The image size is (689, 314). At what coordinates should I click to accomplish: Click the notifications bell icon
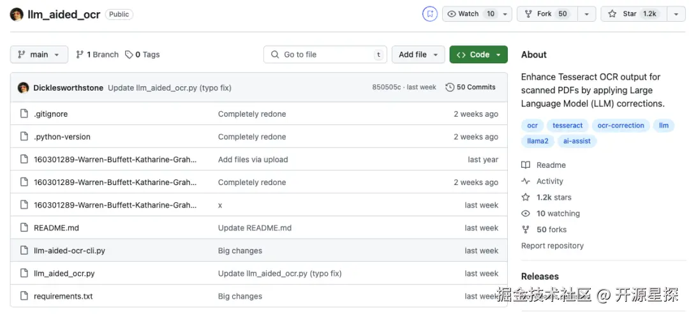pyautogui.click(x=430, y=13)
